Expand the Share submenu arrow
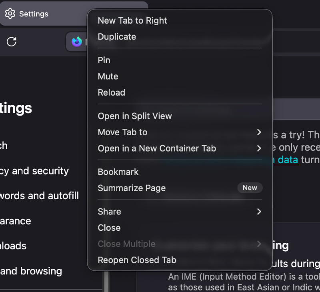The width and height of the screenshot is (320, 292). 259,212
